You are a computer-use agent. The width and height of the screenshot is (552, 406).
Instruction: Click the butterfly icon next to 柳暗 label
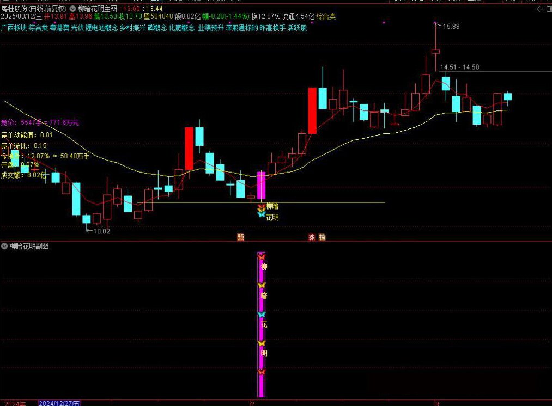click(261, 207)
